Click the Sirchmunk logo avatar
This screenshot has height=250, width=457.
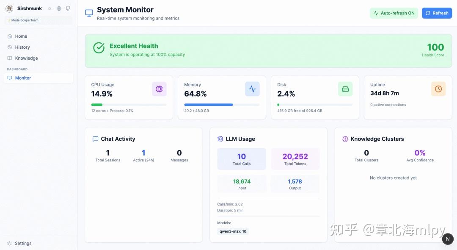click(x=10, y=8)
